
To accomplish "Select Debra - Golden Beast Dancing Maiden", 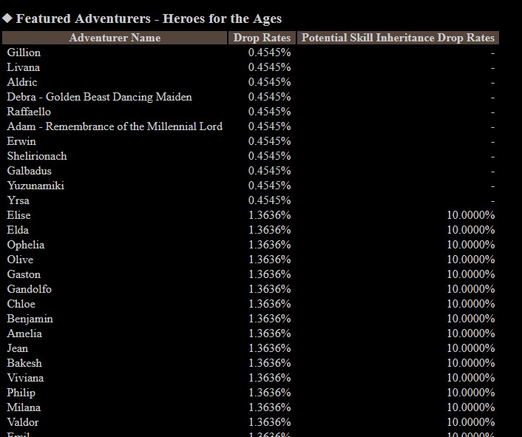I will 99,97.
